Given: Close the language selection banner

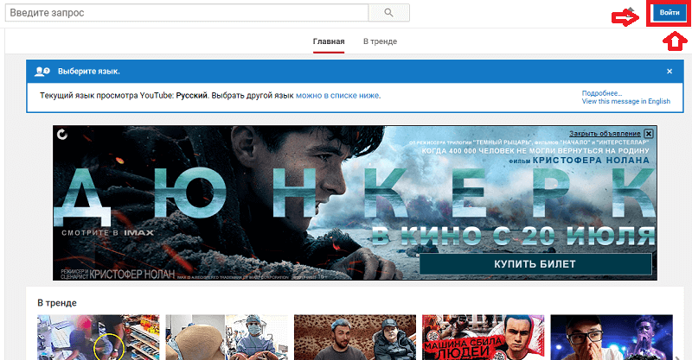Looking at the screenshot, I should coord(670,72).
